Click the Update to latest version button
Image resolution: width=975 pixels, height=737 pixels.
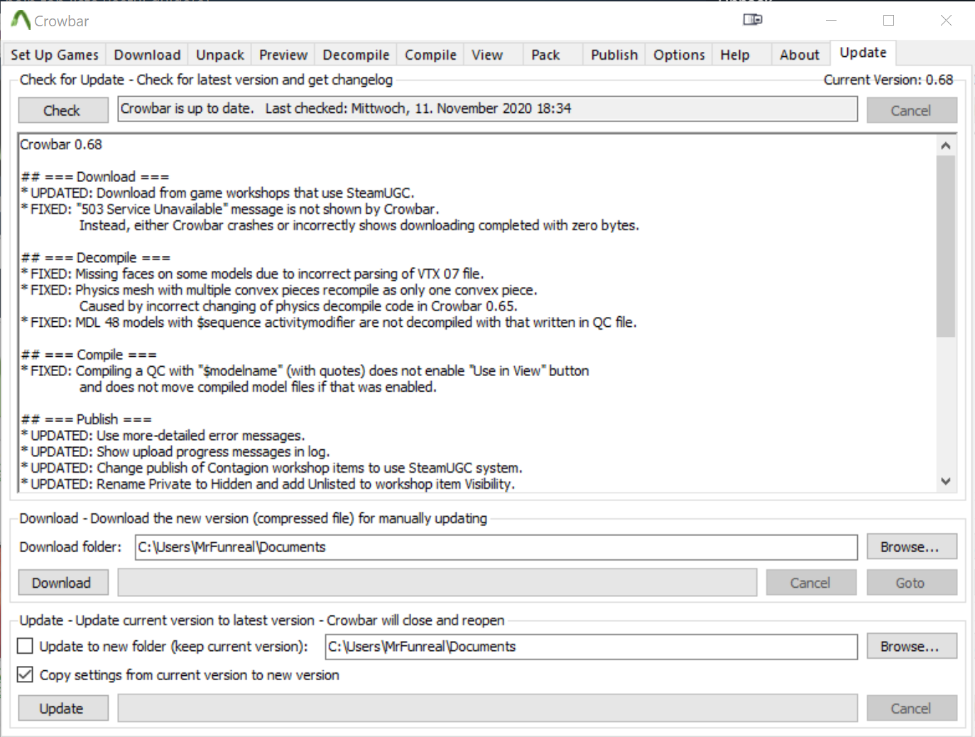(62, 709)
